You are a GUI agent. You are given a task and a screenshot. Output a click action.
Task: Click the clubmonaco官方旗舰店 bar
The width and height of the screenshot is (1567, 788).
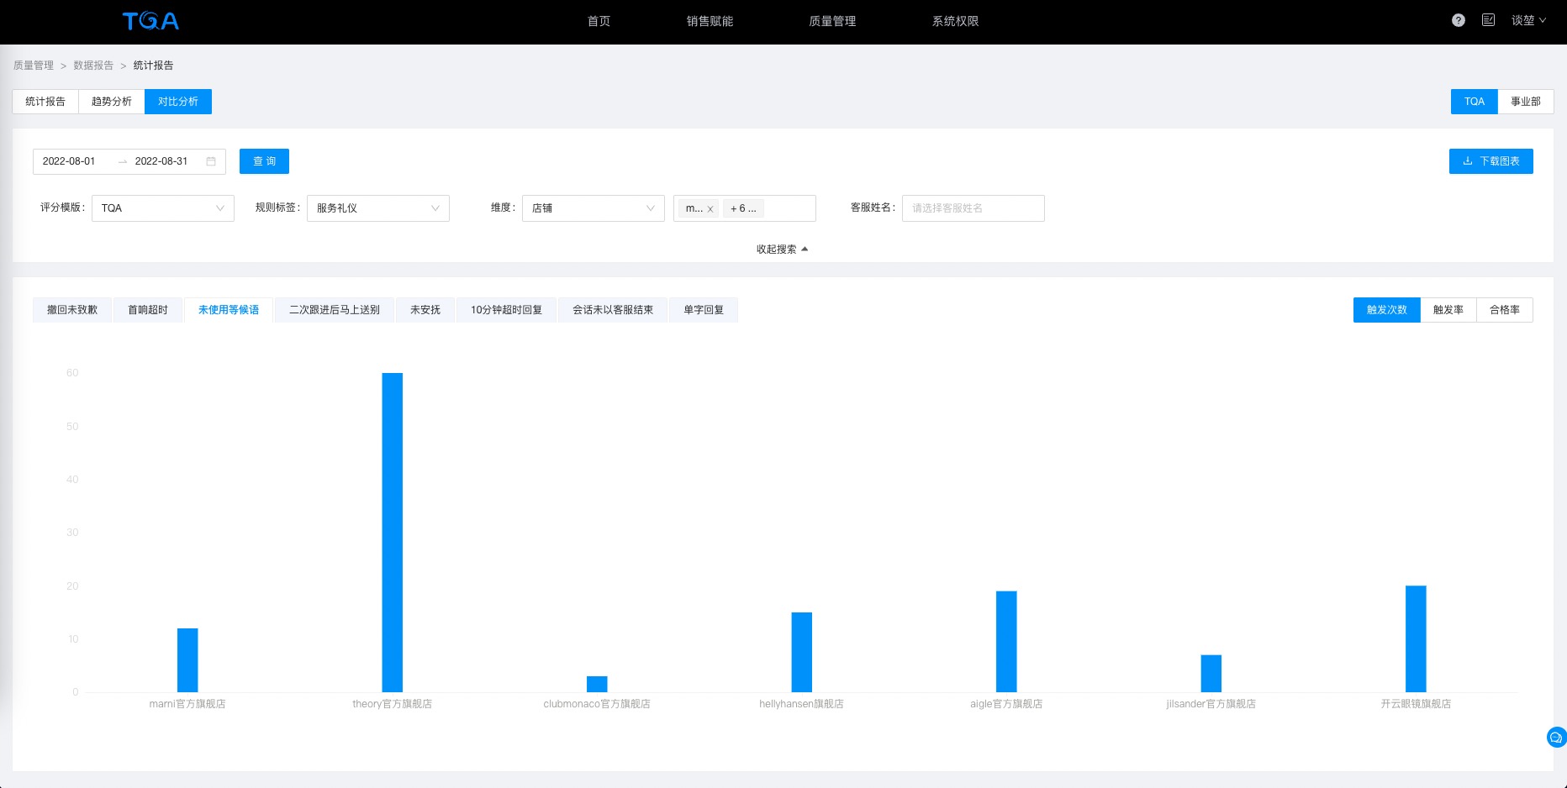pos(597,684)
